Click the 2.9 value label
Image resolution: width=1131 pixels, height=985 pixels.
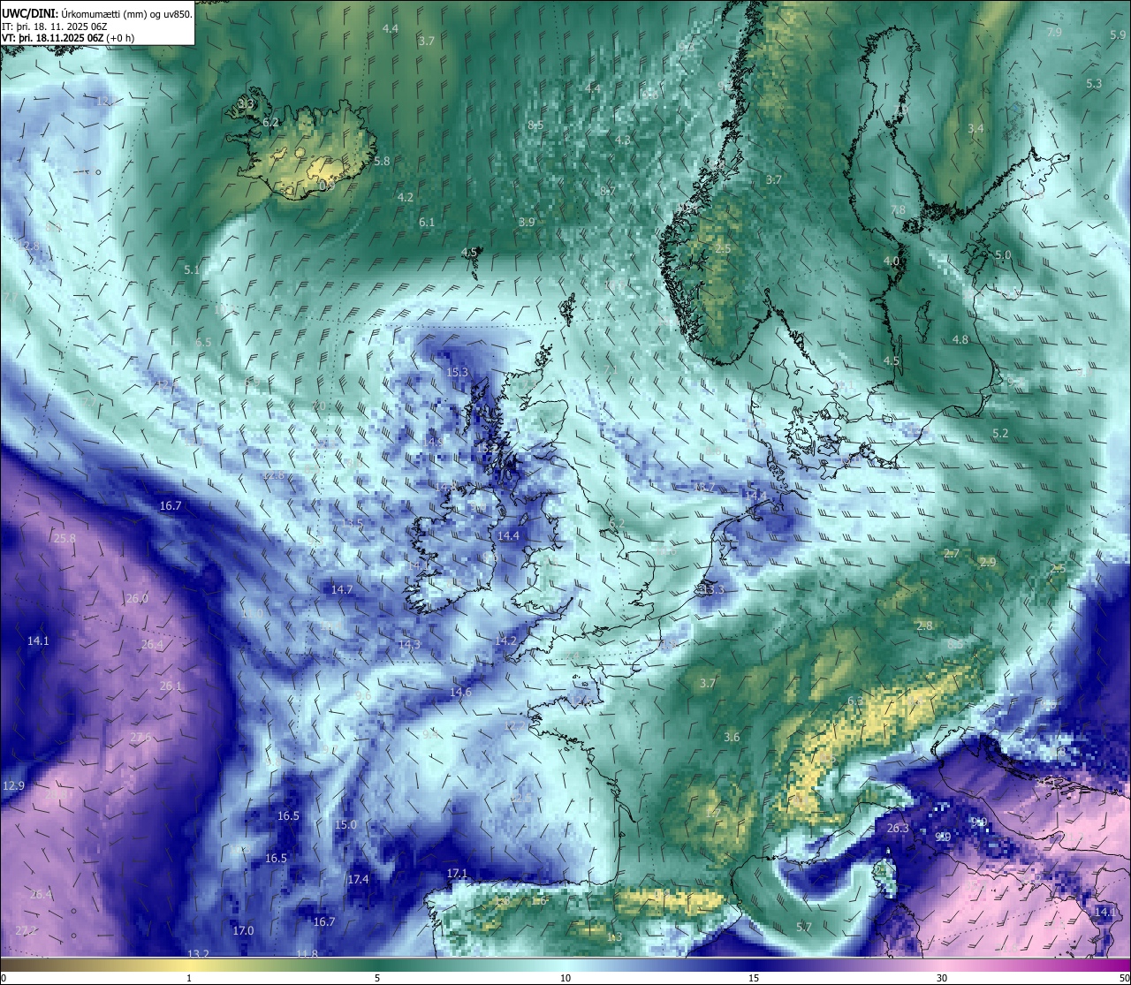coord(988,562)
